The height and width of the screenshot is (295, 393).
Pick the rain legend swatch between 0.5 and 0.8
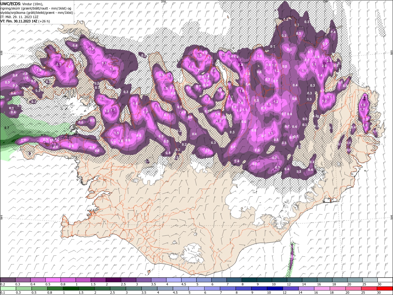tap(39, 289)
